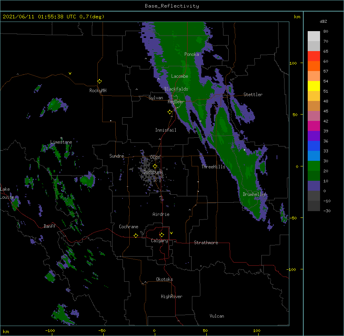This screenshot has width=344, height=336.
Task: Click the Didsbury label
Action: coord(153,172)
